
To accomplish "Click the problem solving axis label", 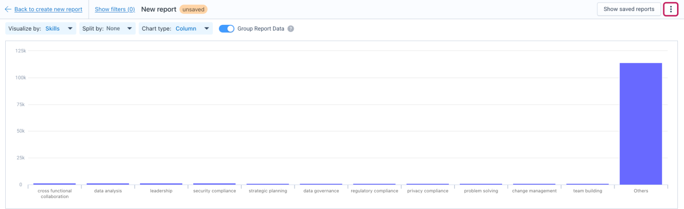I will pyautogui.click(x=481, y=191).
